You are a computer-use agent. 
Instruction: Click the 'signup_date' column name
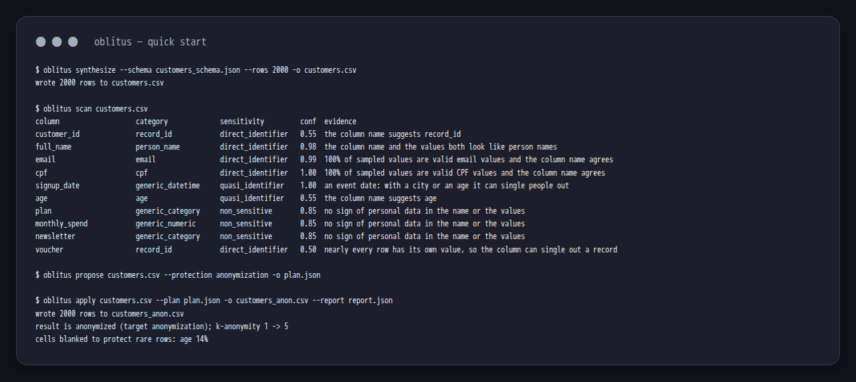click(x=58, y=186)
